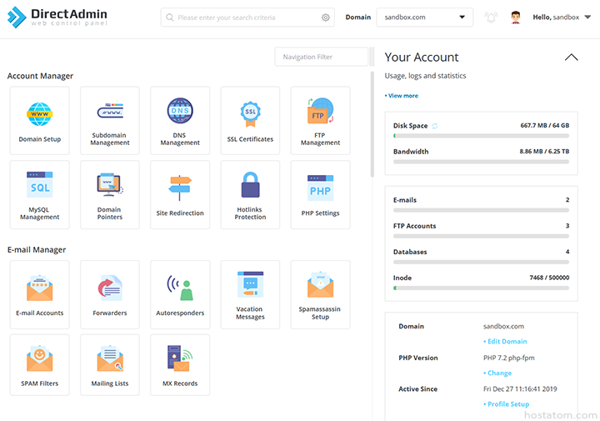
Task: Open Domain Setup icon
Action: point(40,116)
